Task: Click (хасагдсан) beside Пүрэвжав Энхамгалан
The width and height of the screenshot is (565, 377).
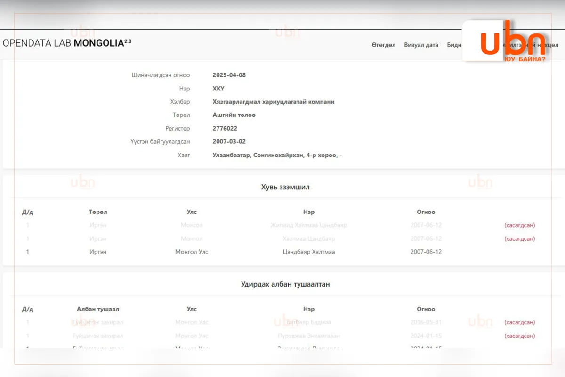Action: (520, 336)
